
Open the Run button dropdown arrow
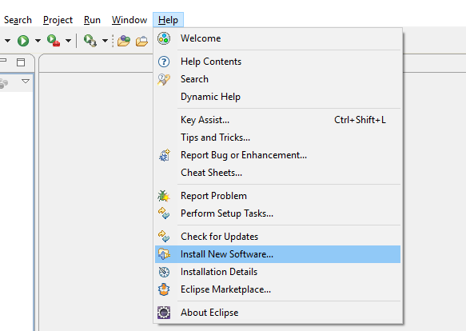[x=38, y=41]
